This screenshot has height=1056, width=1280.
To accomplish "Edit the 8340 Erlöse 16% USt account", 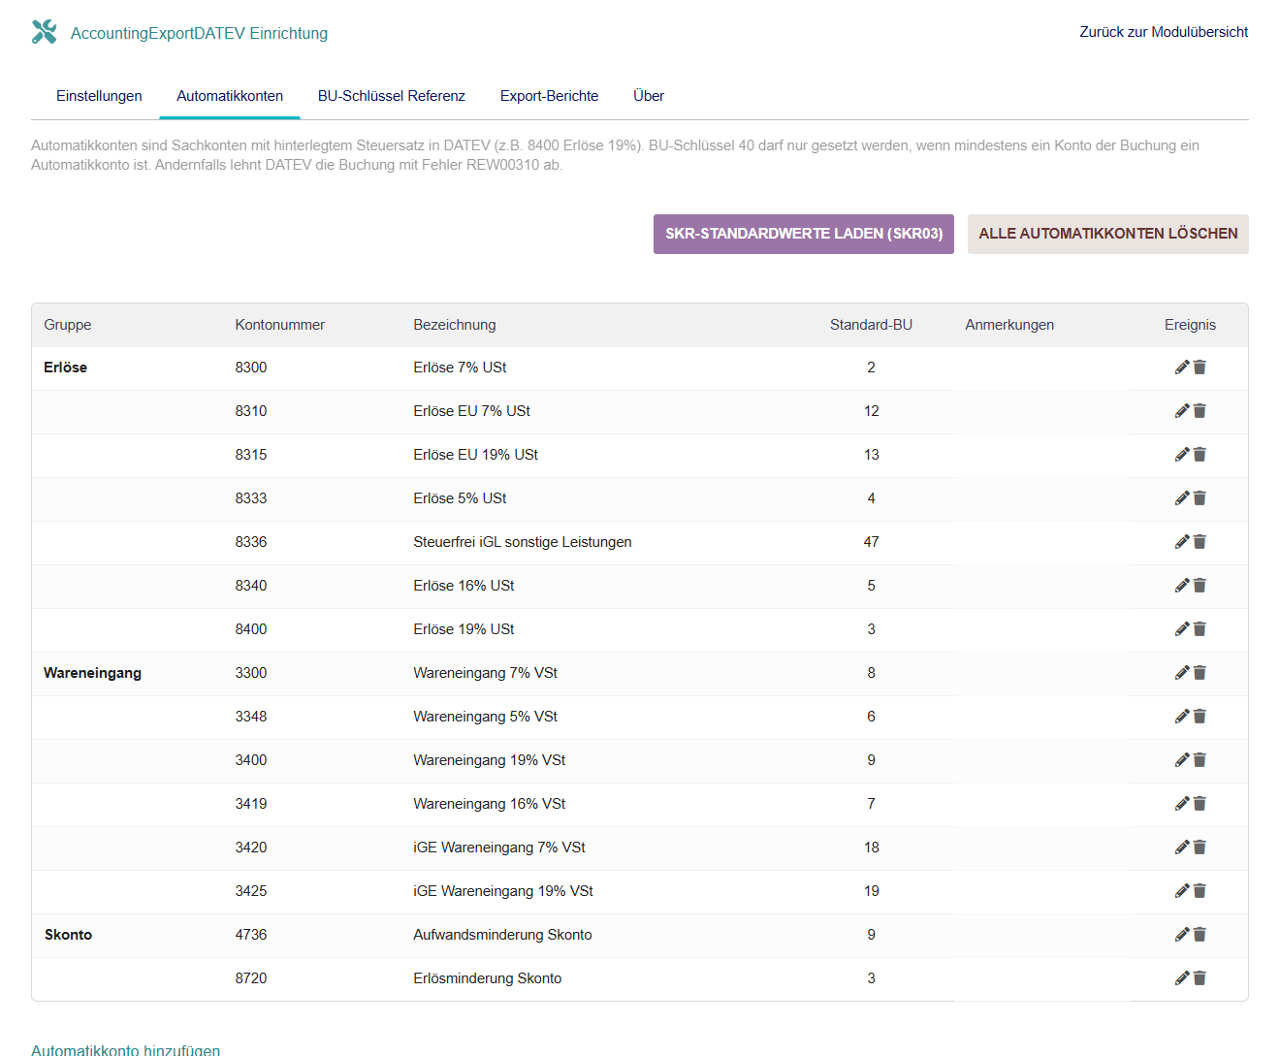I will click(1181, 586).
